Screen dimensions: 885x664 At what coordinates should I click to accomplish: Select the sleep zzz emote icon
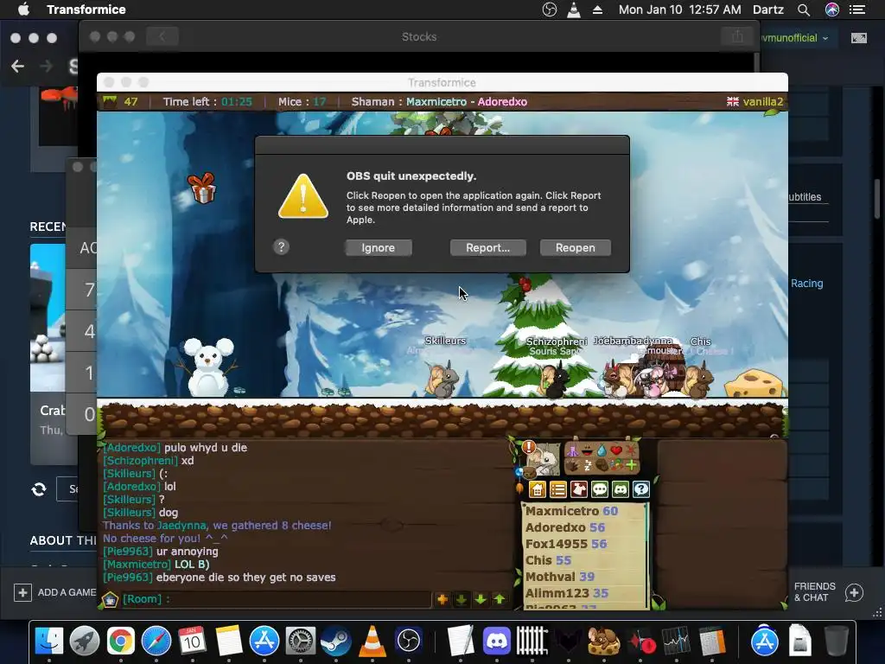pyautogui.click(x=588, y=465)
